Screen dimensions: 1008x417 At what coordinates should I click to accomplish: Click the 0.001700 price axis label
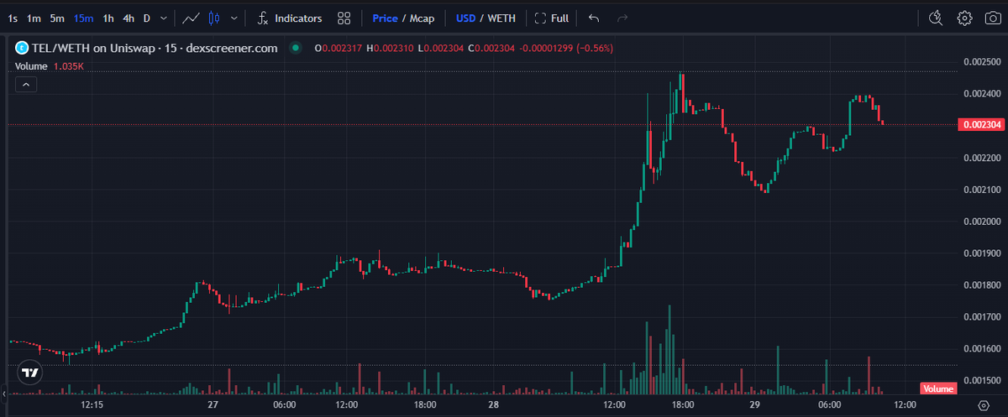[981, 317]
